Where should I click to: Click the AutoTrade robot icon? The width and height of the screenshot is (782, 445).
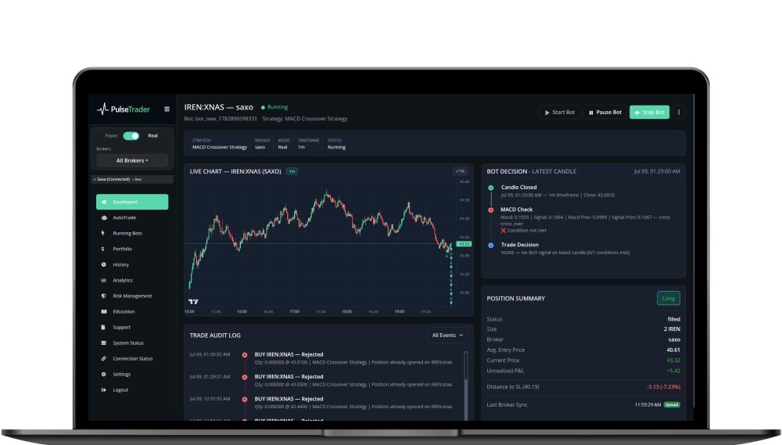click(104, 217)
